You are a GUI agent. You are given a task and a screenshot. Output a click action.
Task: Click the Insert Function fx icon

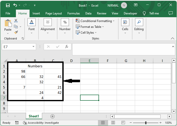(x=66, y=47)
